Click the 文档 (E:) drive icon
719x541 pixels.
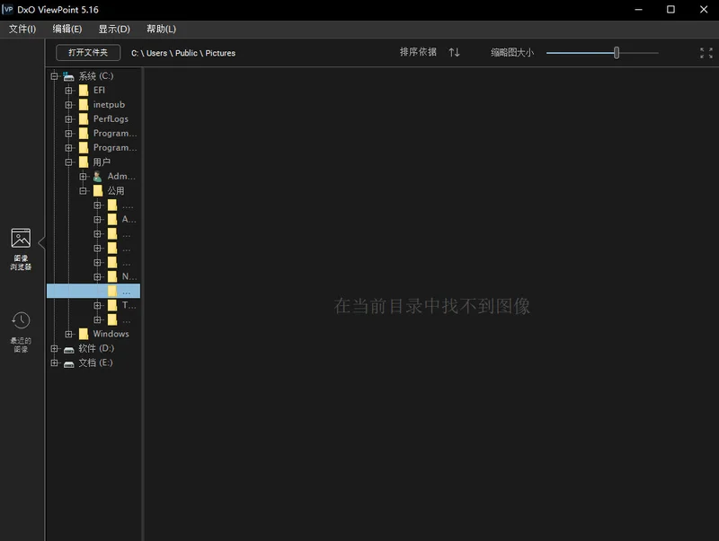[x=69, y=363]
